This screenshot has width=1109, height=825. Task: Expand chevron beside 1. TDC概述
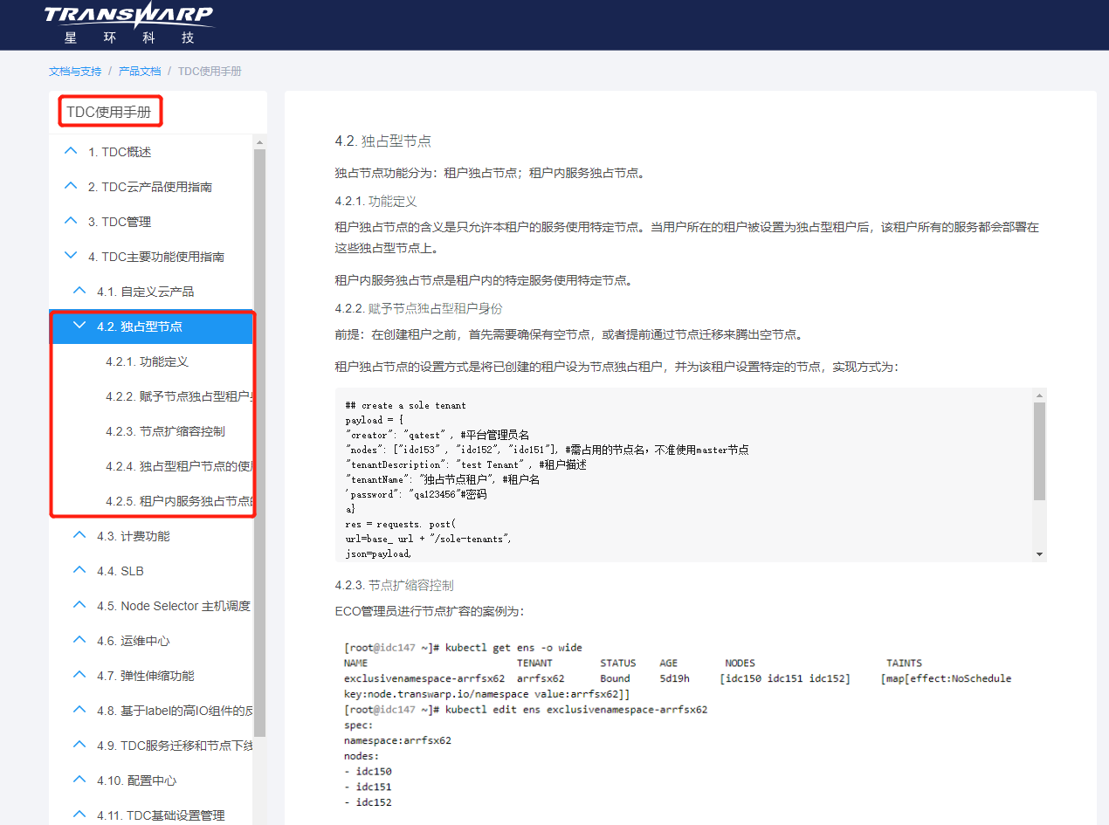pyautogui.click(x=71, y=151)
